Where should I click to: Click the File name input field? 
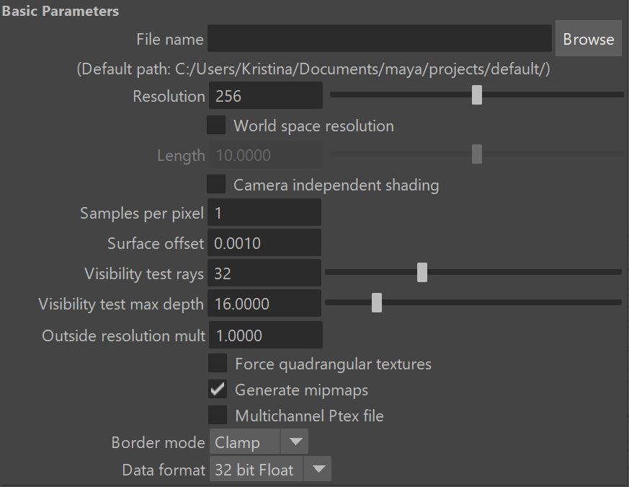(380, 38)
